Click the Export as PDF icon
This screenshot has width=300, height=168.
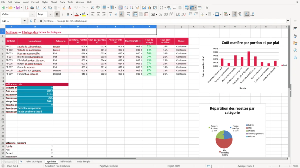[27, 8]
